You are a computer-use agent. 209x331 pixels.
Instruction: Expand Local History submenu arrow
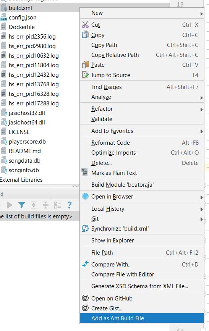[x=201, y=209]
